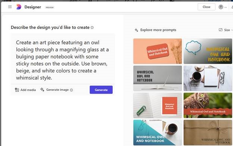Expand the Size dropdown
The width and height of the screenshot is (233, 146).
[226, 30]
